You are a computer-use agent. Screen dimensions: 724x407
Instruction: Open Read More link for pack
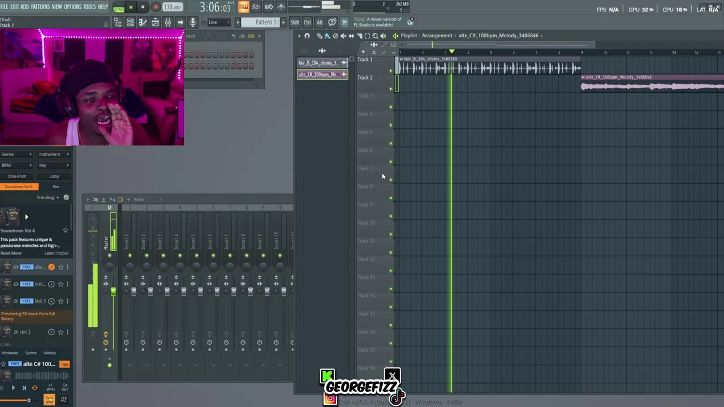pyautogui.click(x=11, y=253)
